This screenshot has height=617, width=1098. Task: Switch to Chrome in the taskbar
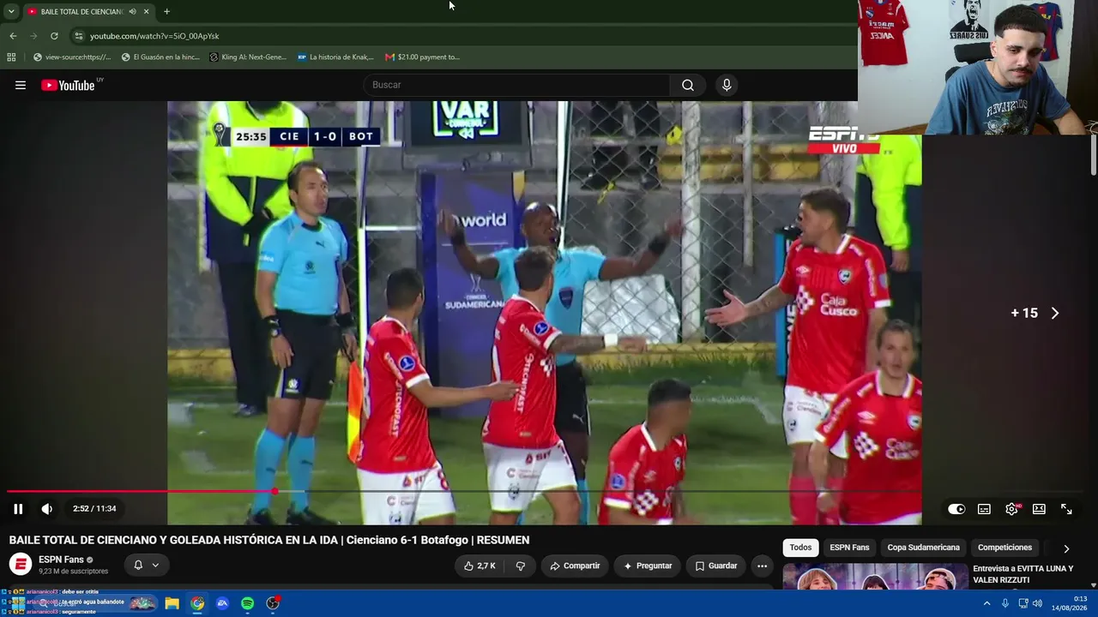[197, 603]
